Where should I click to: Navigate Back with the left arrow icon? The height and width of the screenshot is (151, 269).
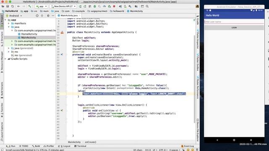(18, 6)
